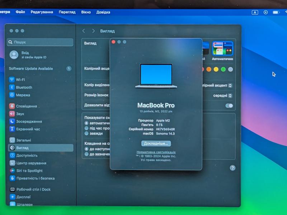Open the Перегляд menu
The height and width of the screenshot is (215, 287).
point(67,12)
